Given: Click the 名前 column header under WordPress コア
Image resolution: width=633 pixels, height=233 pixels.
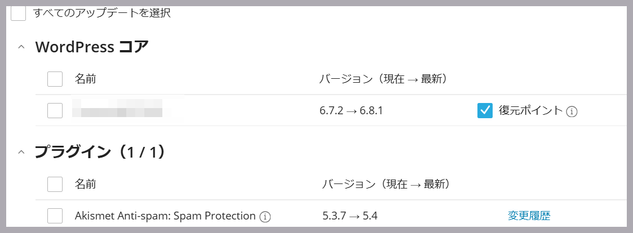Looking at the screenshot, I should click(85, 79).
